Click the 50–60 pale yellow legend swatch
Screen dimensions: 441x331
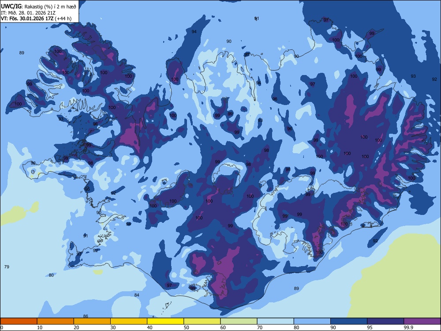[x=202, y=321]
